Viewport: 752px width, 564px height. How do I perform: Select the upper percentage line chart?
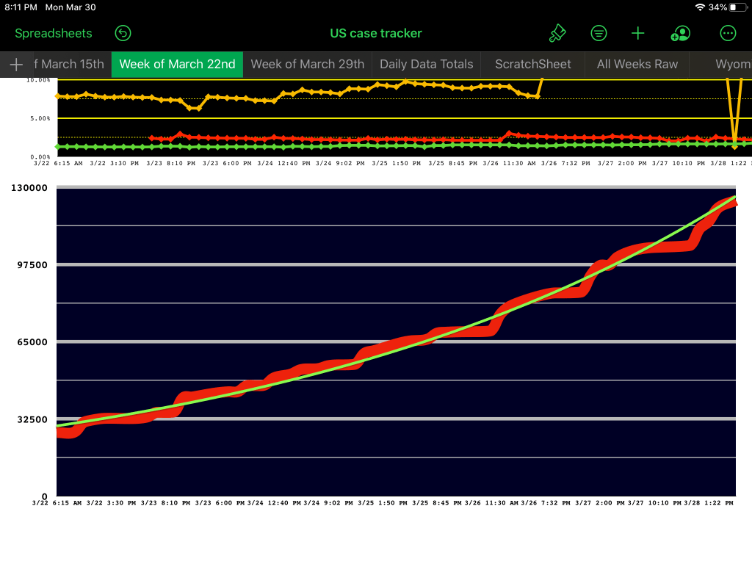pos(397,117)
